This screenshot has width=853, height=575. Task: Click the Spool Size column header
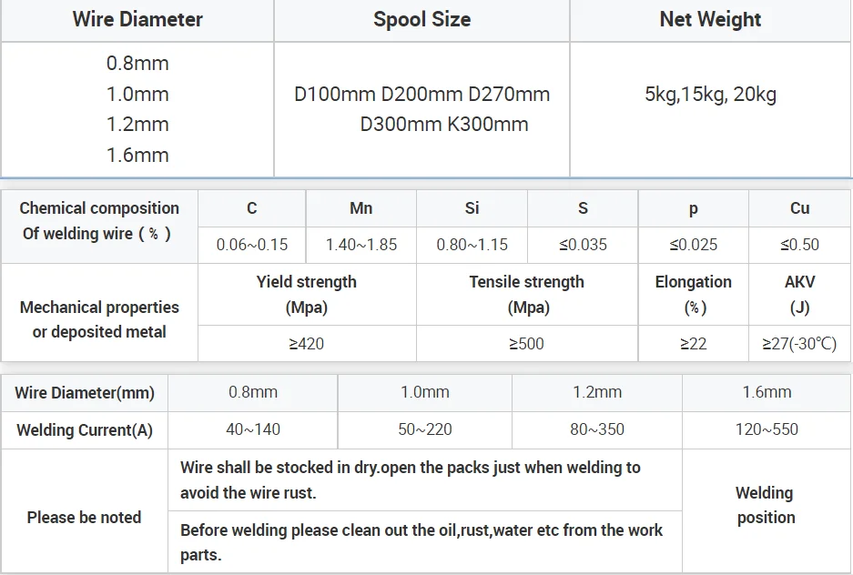(421, 20)
